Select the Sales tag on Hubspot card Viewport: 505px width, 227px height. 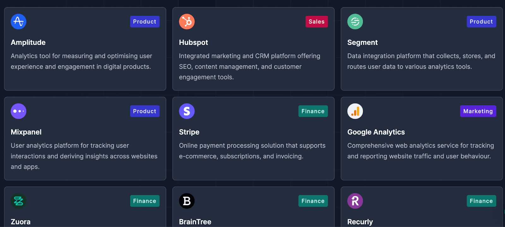click(317, 22)
